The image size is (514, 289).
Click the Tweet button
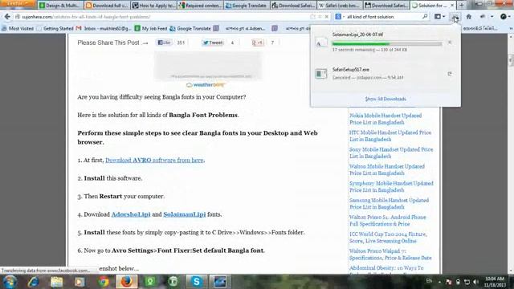(212, 43)
